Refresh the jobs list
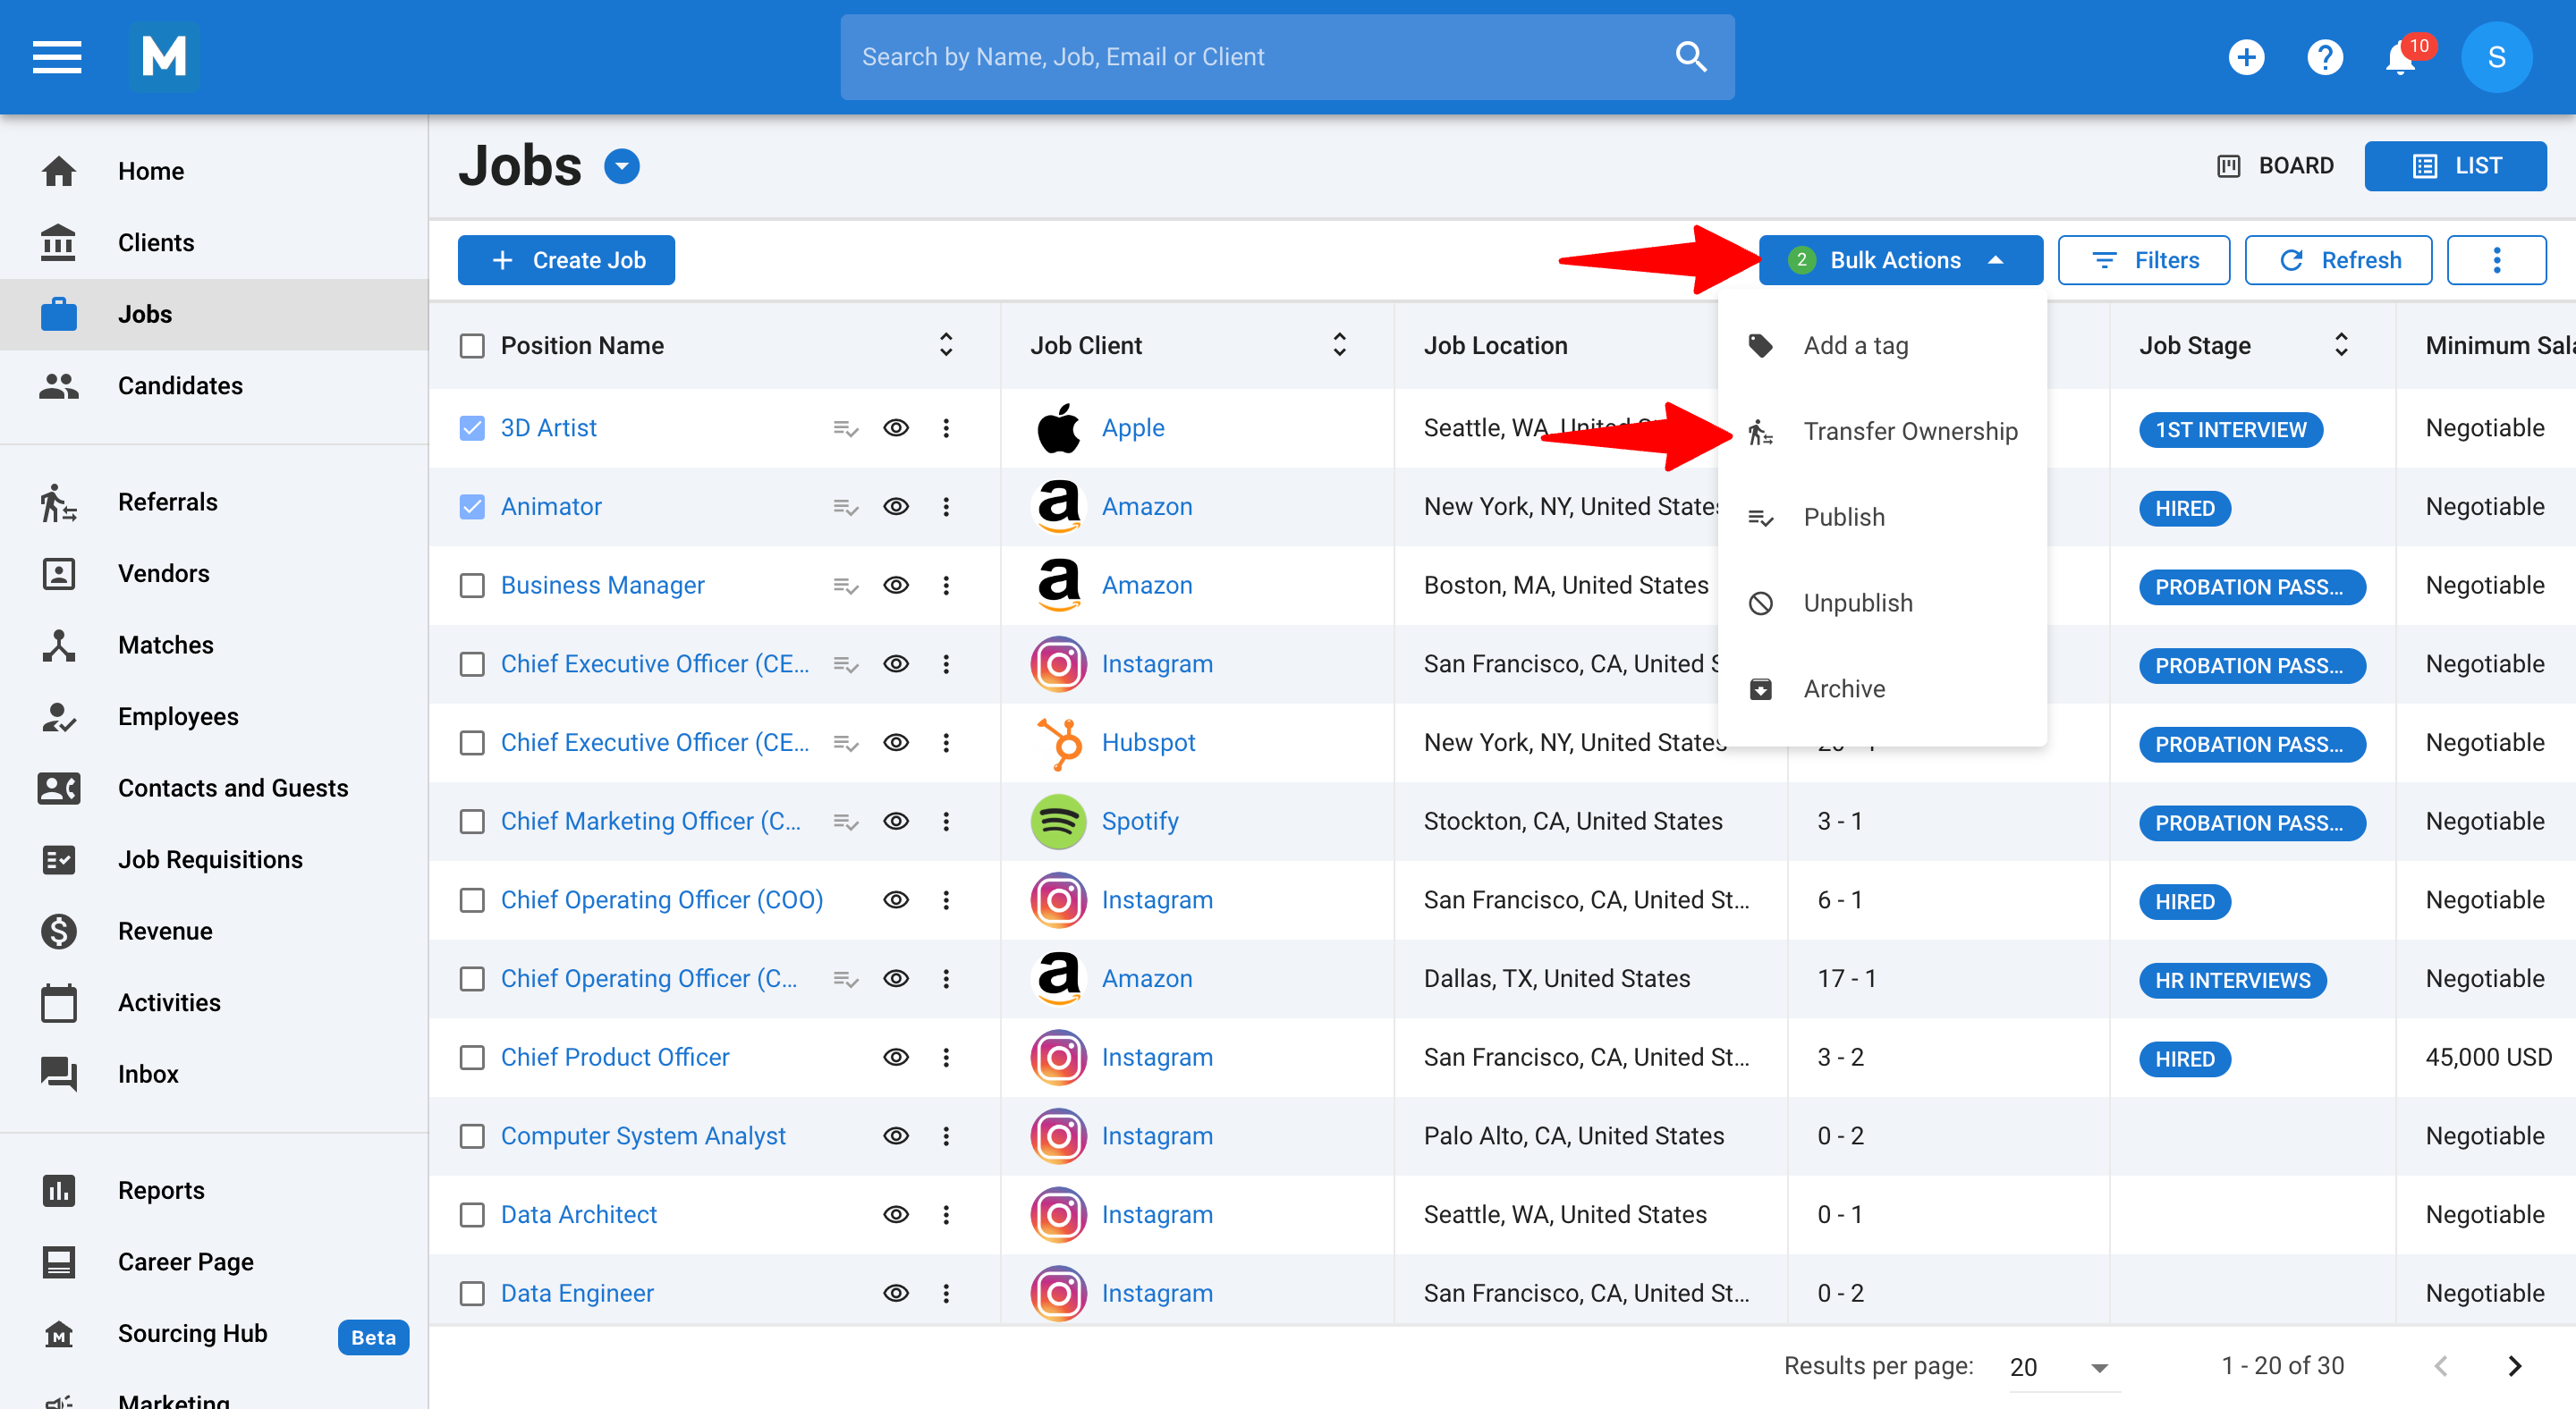The width and height of the screenshot is (2576, 1409). click(2337, 260)
